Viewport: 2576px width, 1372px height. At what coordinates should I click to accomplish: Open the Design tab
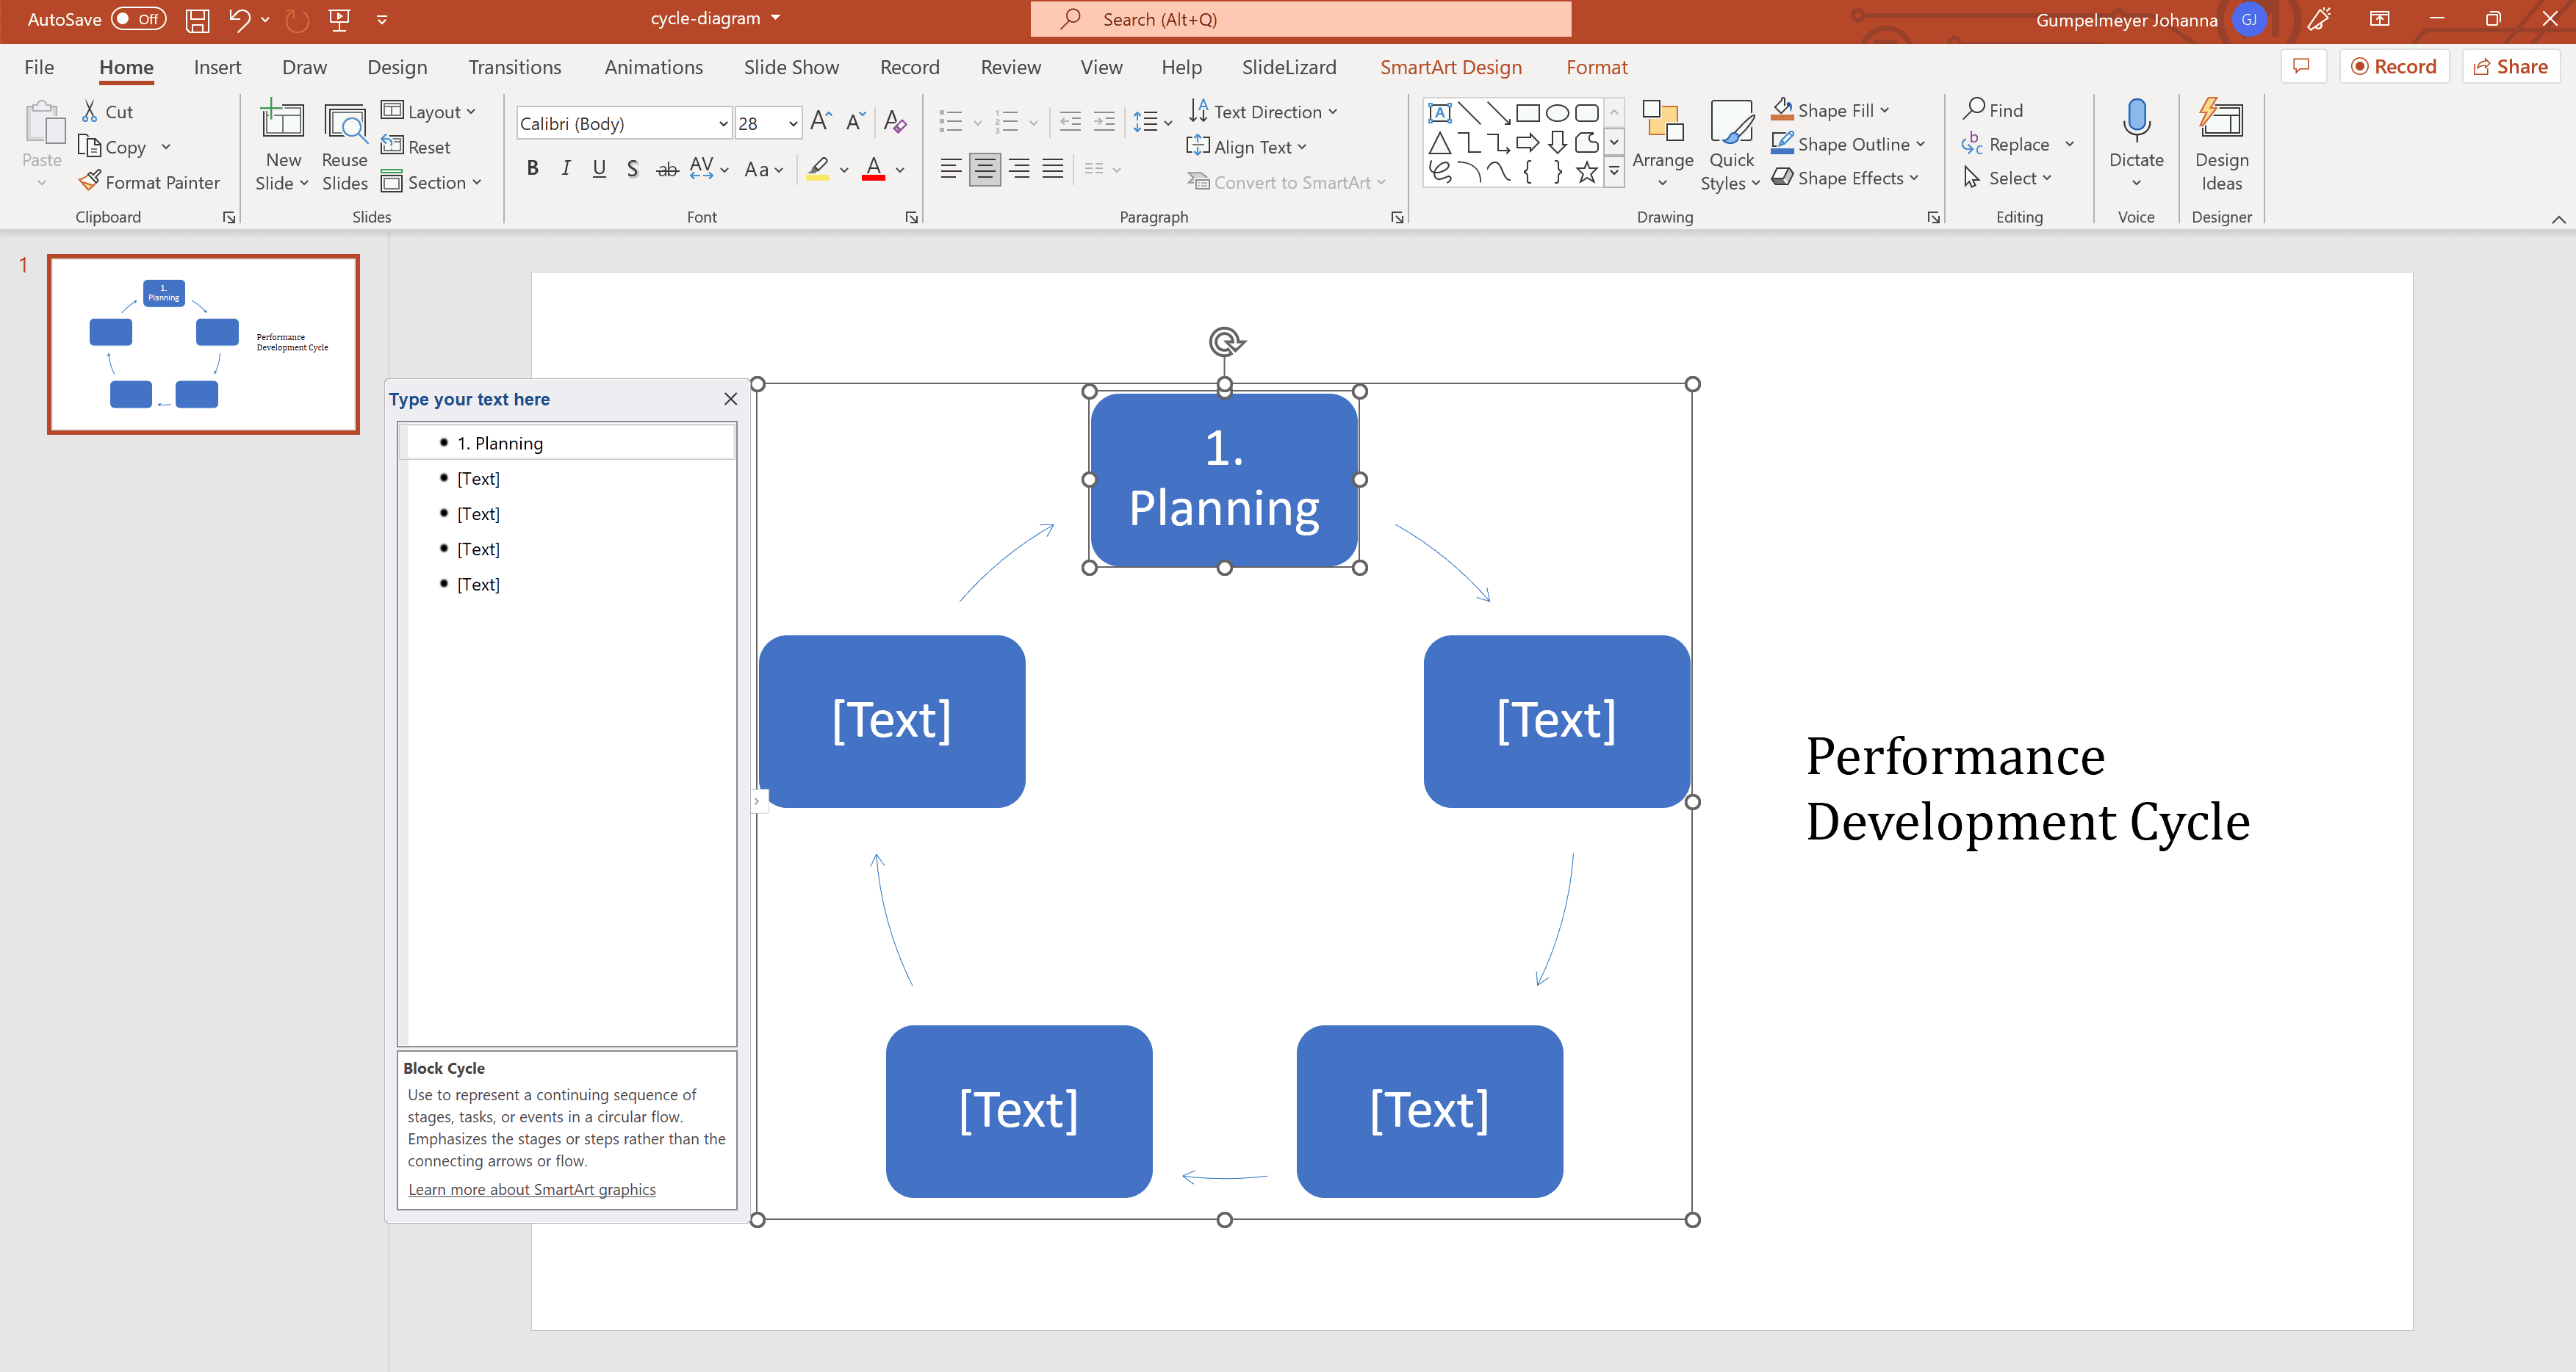click(x=397, y=67)
